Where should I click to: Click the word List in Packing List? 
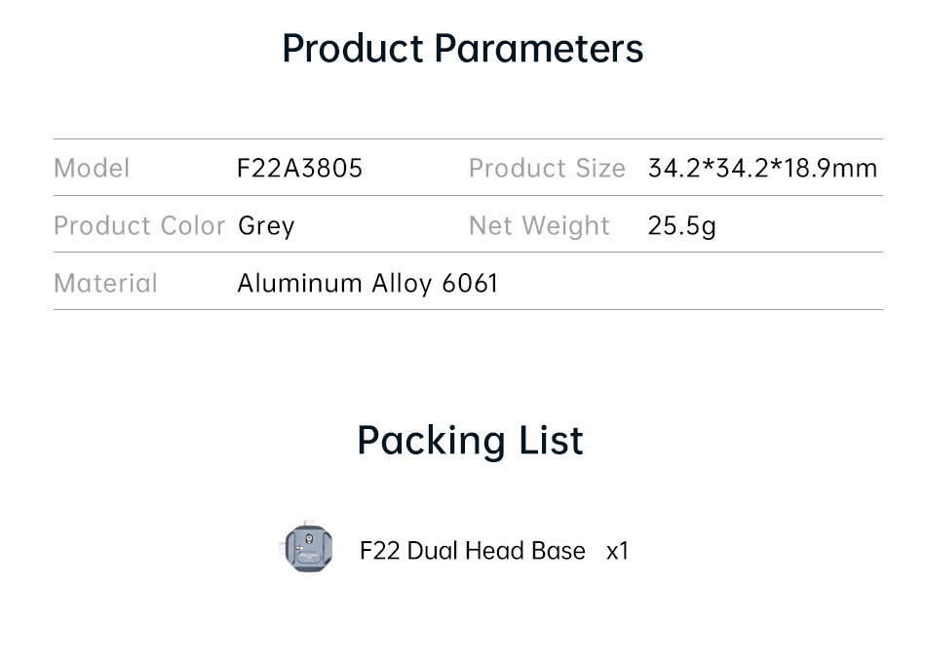click(x=551, y=441)
